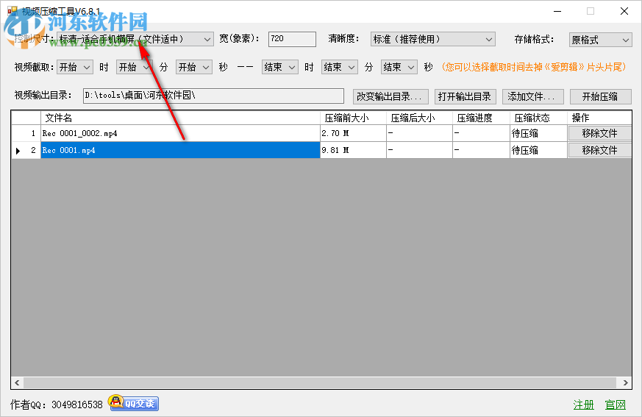Select the row Rec 0001_0002.mp4
The height and width of the screenshot is (417, 642).
click(x=180, y=133)
